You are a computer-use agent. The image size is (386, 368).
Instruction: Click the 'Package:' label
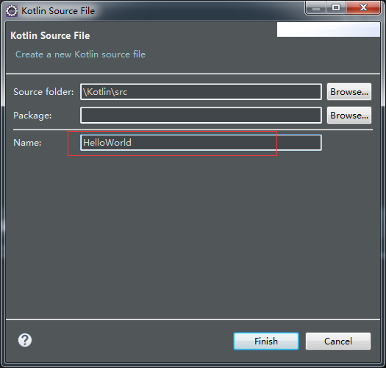(x=32, y=116)
